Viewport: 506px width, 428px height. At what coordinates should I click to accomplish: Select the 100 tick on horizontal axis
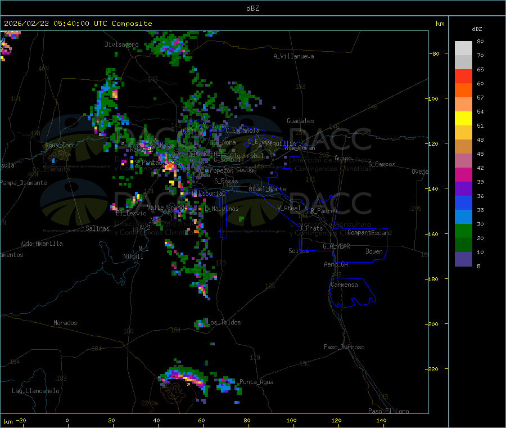point(291,420)
